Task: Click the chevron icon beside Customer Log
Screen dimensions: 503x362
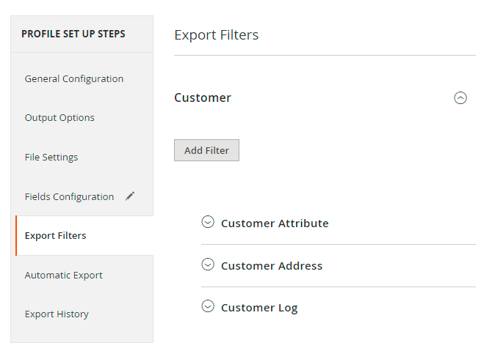Action: 208,307
